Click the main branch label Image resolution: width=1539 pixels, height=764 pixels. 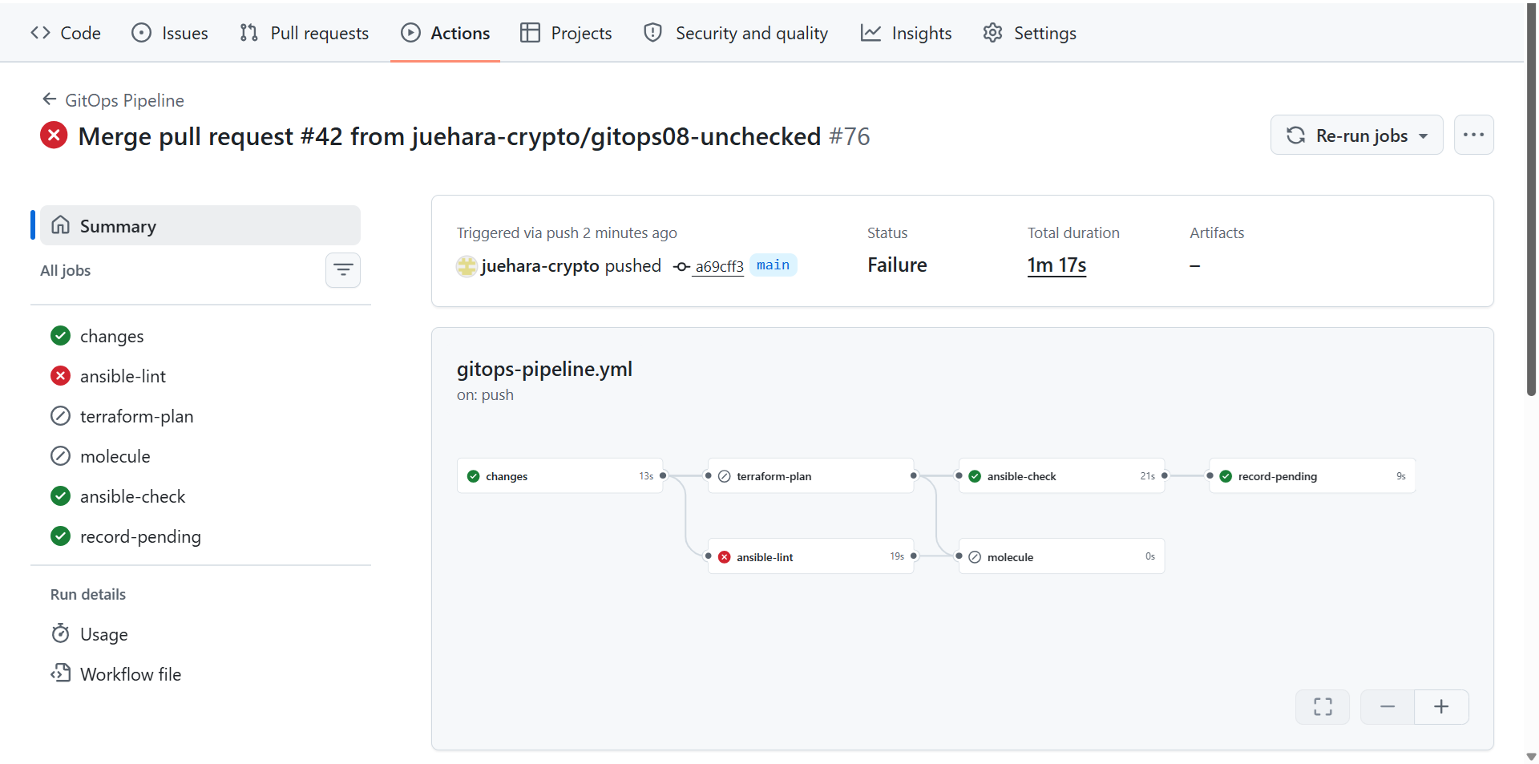(x=773, y=265)
